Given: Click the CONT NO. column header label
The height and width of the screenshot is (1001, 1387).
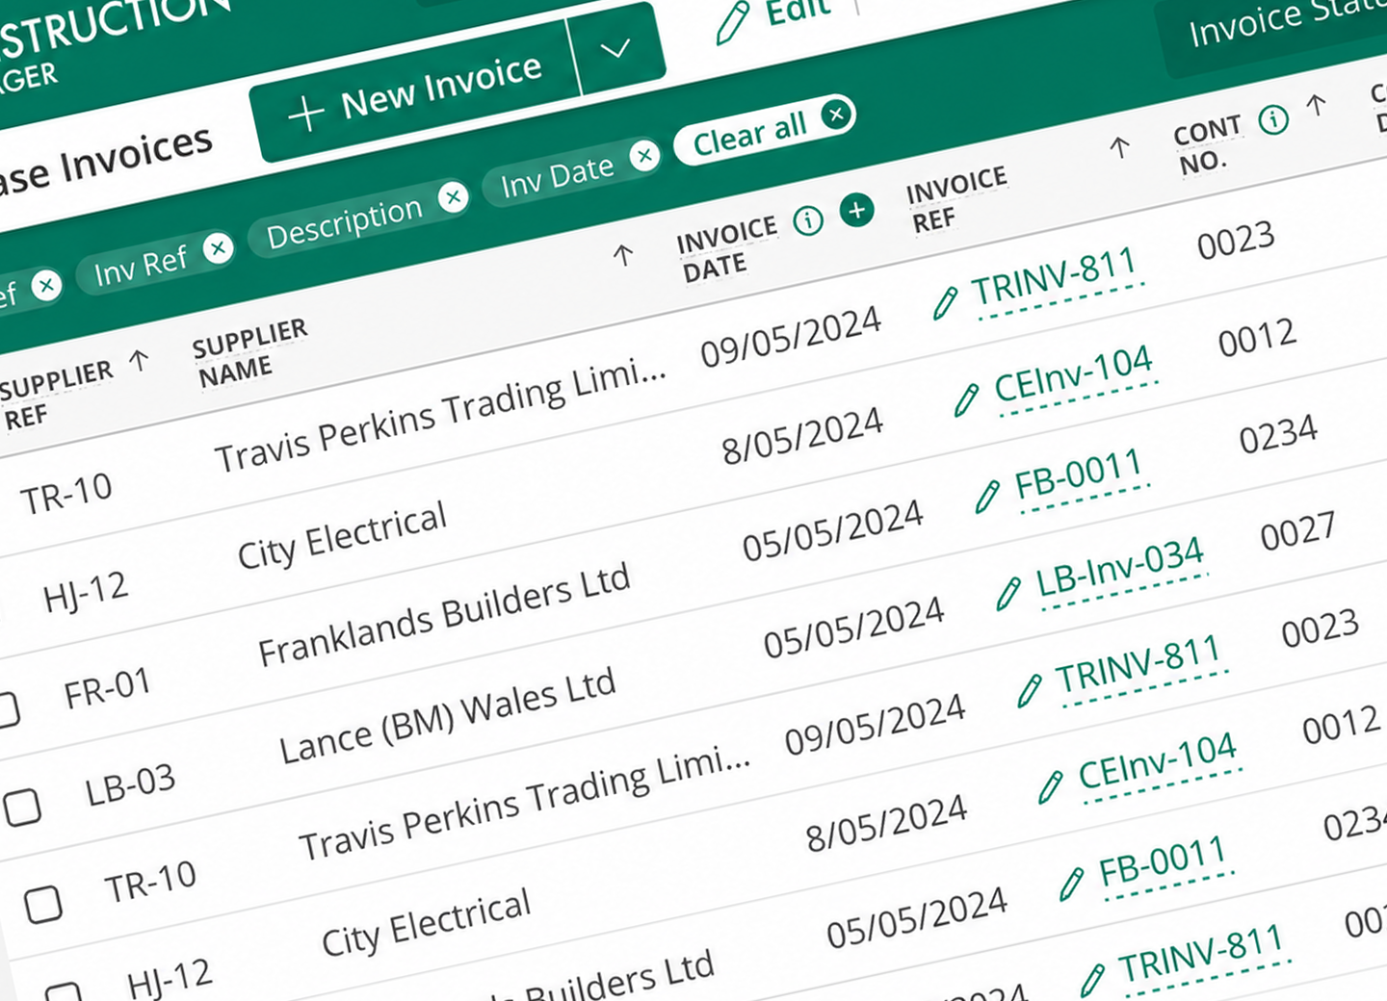Looking at the screenshot, I should (x=1208, y=145).
